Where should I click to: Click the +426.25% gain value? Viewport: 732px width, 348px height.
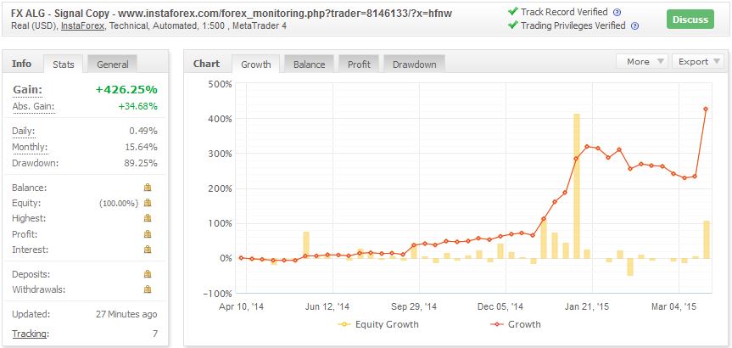126,90
